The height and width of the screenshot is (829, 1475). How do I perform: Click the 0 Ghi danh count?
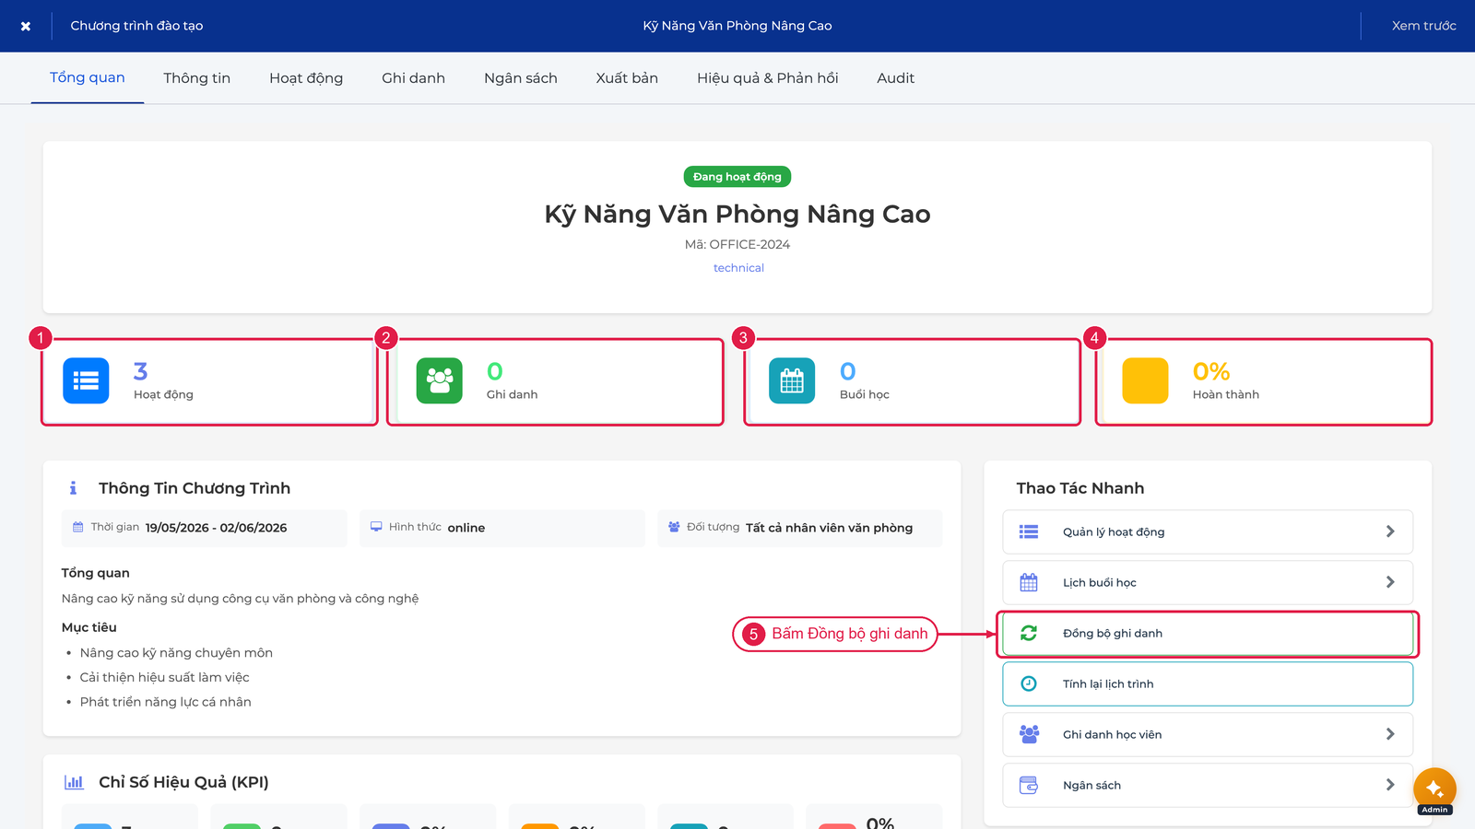[x=495, y=371]
